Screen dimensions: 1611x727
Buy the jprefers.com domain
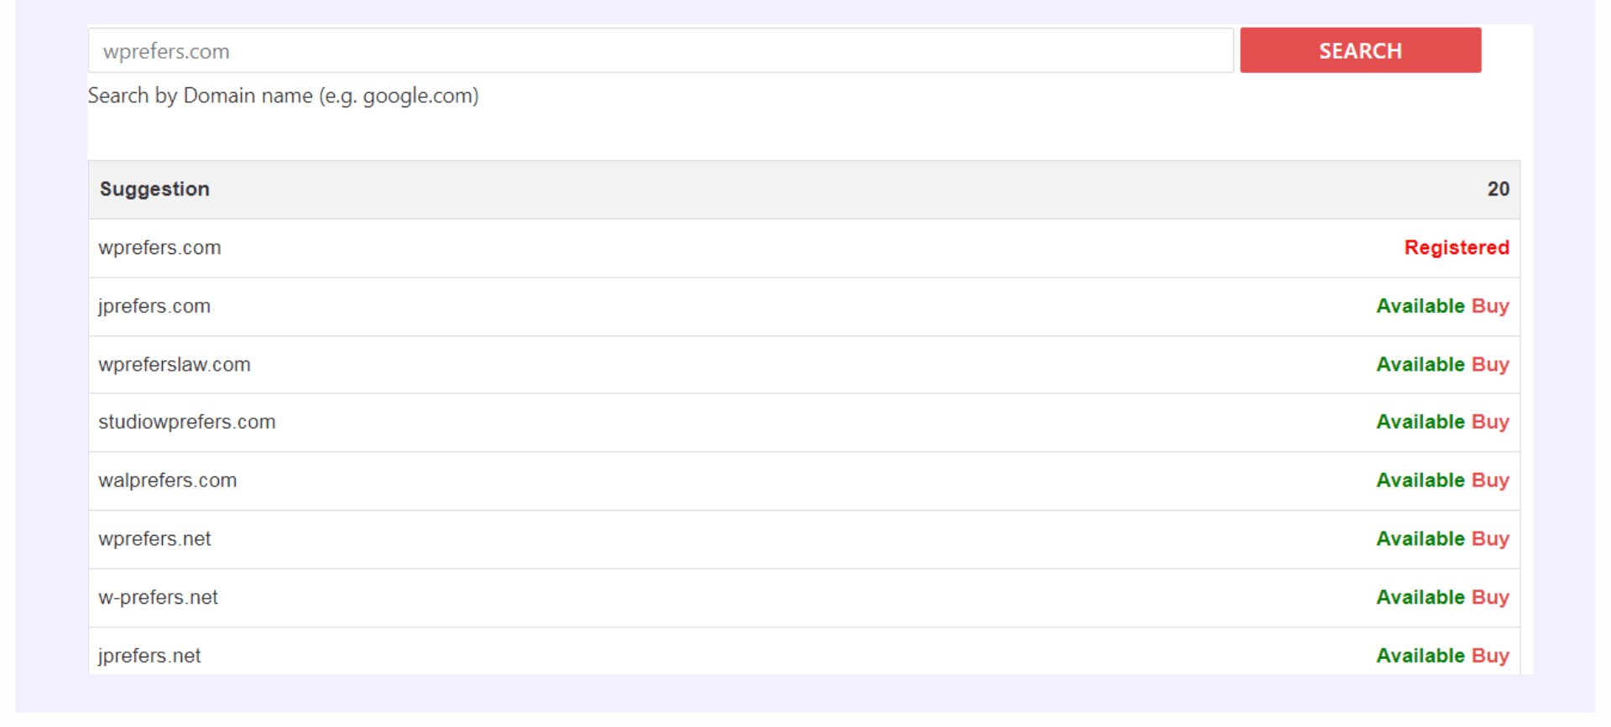tap(1491, 306)
